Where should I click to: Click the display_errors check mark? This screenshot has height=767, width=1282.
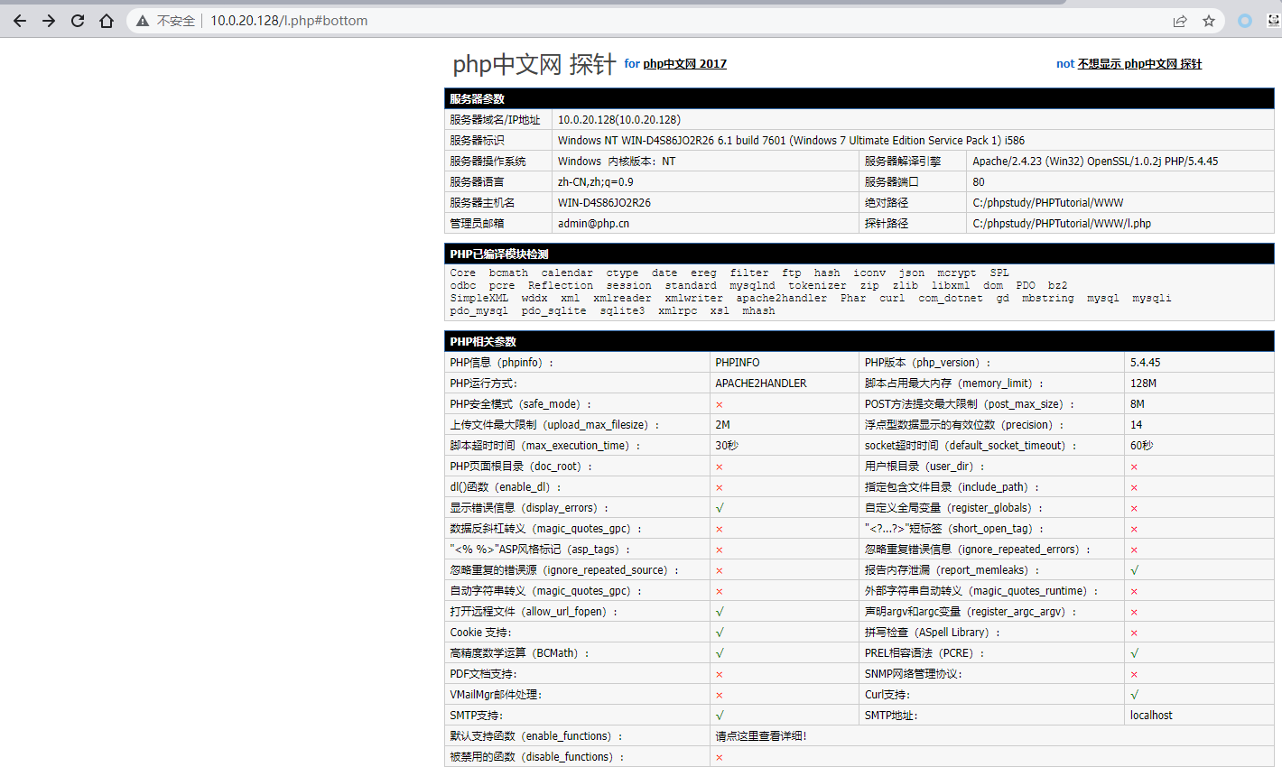coord(720,508)
